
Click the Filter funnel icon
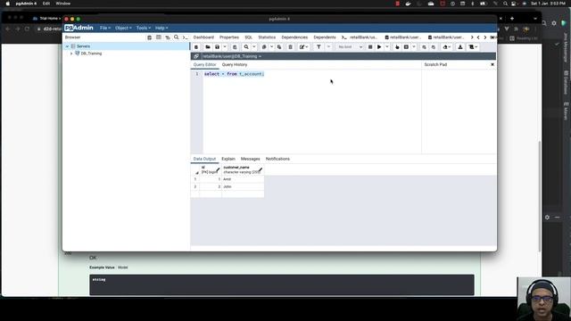point(319,47)
